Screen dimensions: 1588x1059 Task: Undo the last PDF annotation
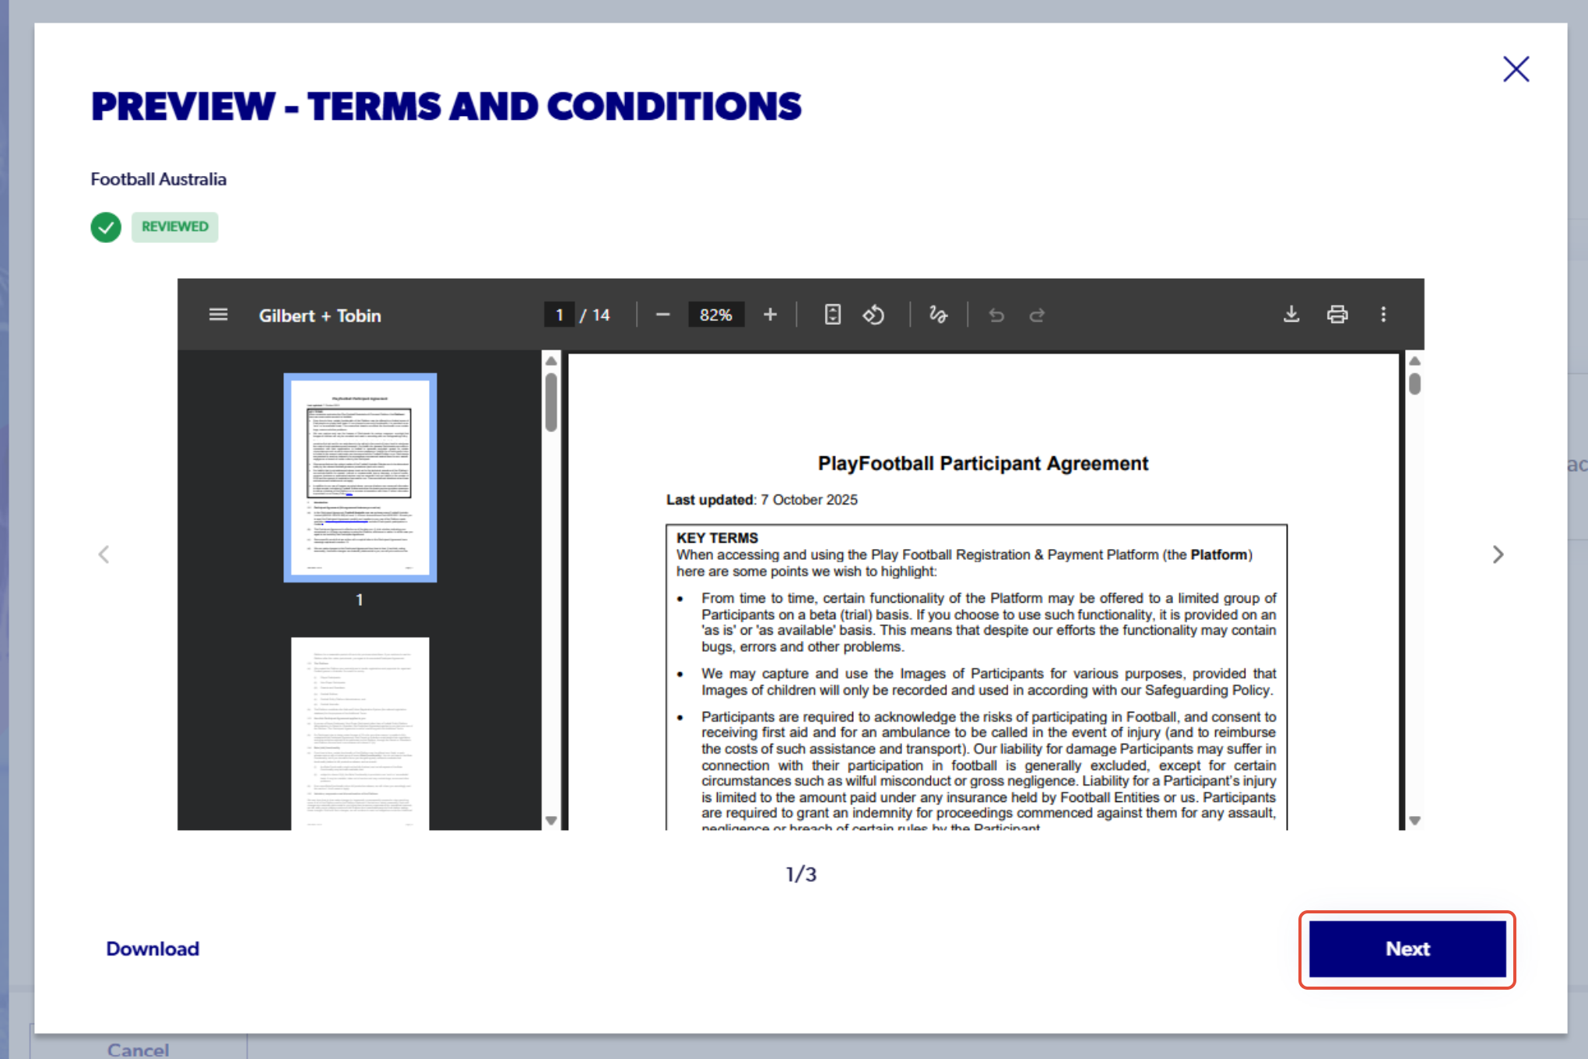coord(996,315)
